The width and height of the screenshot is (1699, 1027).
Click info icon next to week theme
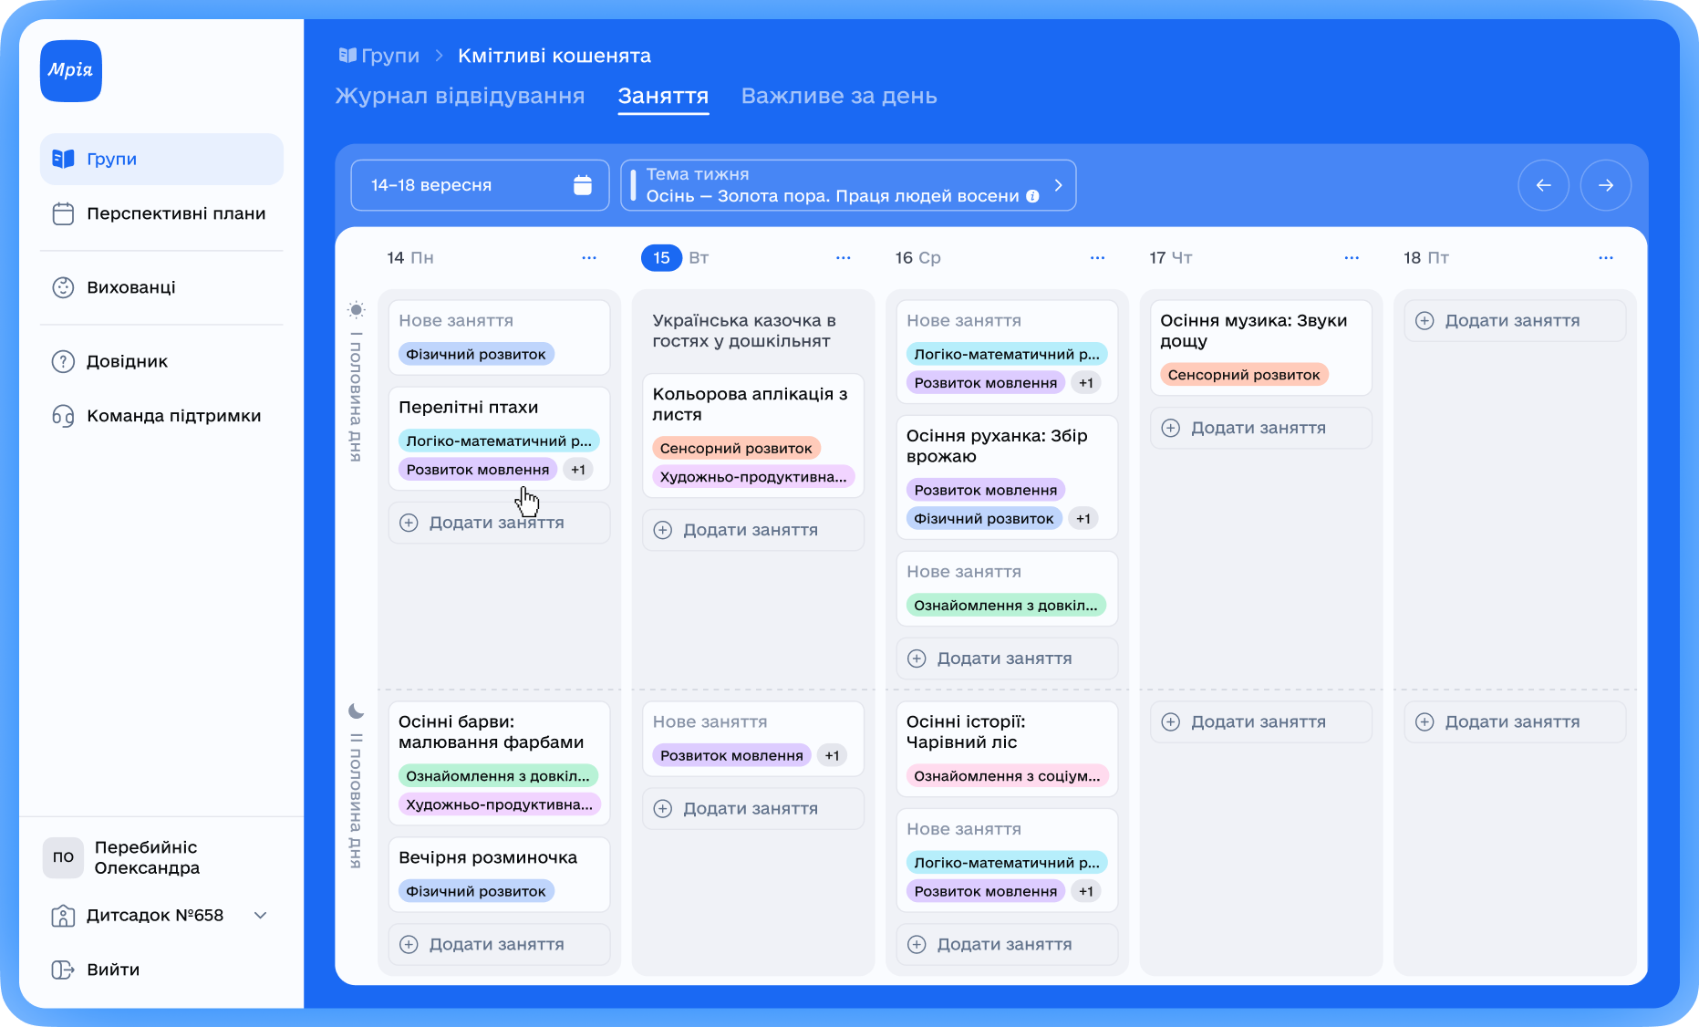[1032, 196]
